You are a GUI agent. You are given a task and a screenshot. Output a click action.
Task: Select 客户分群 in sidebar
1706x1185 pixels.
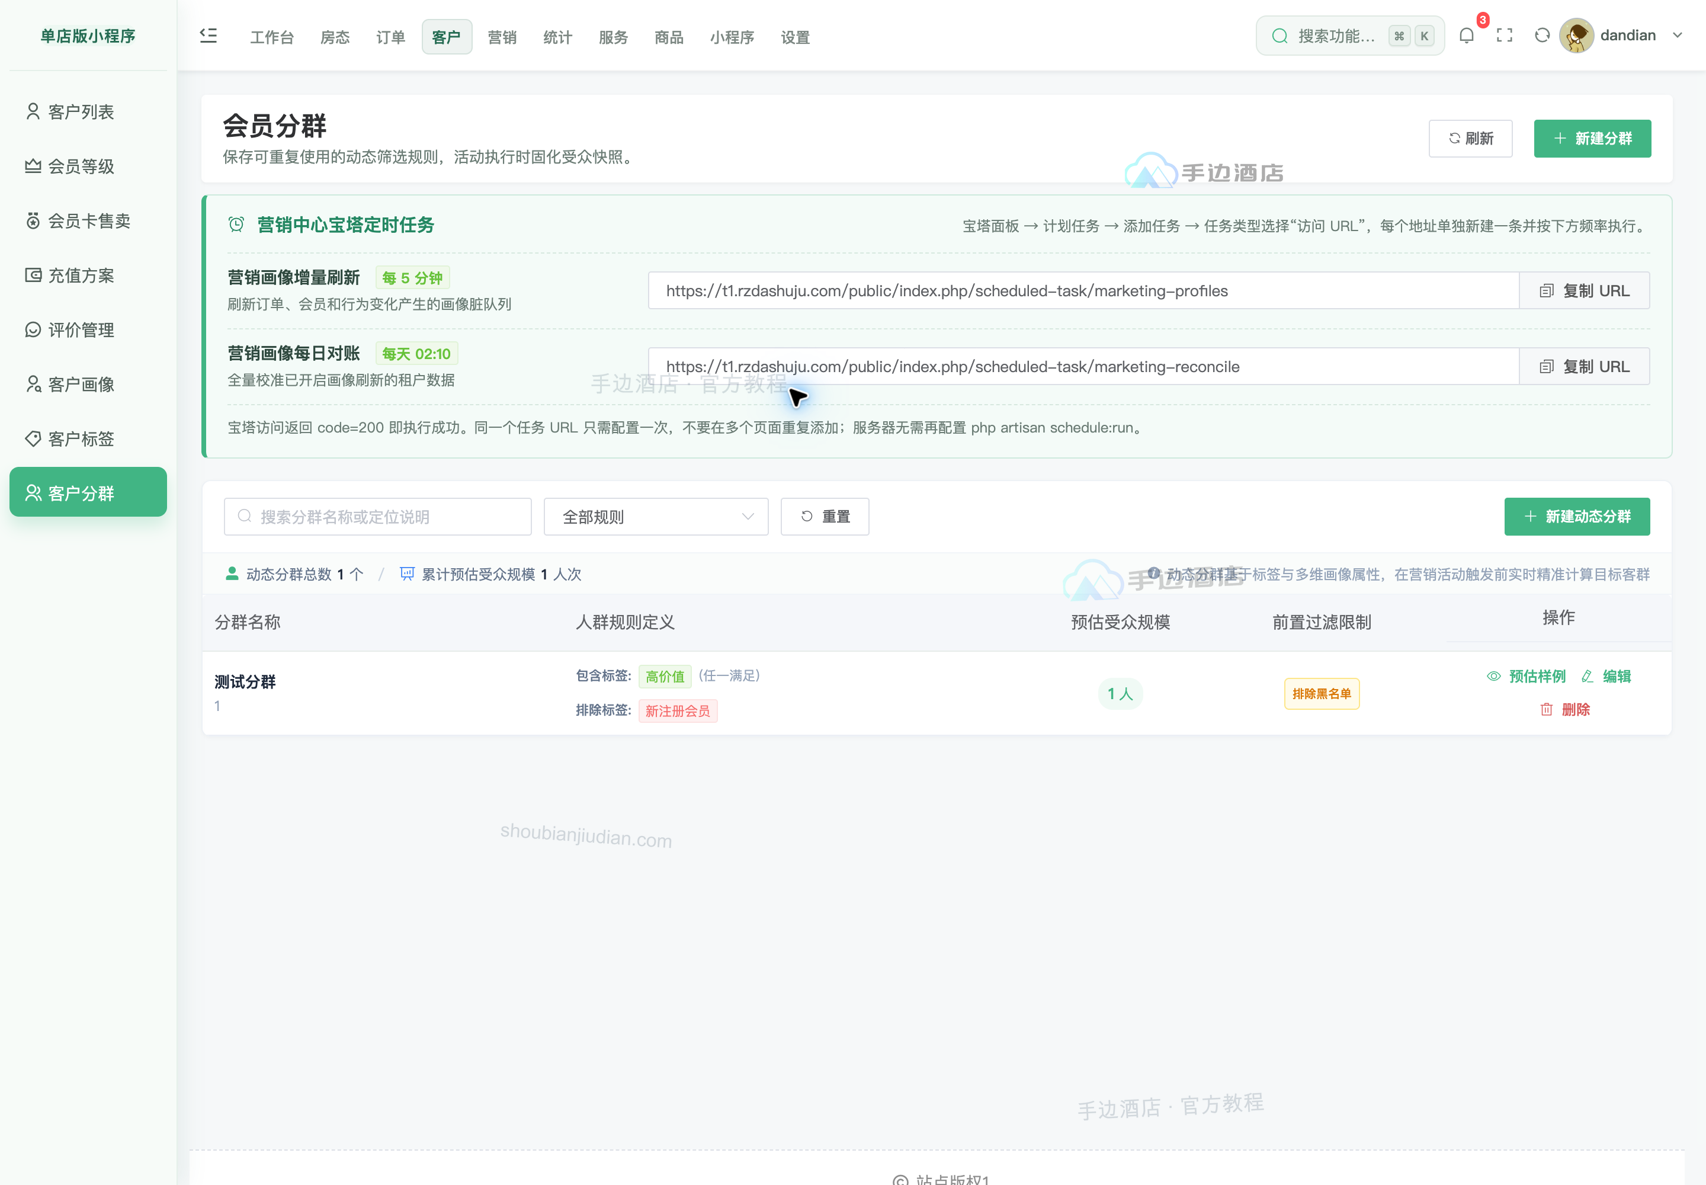click(88, 492)
